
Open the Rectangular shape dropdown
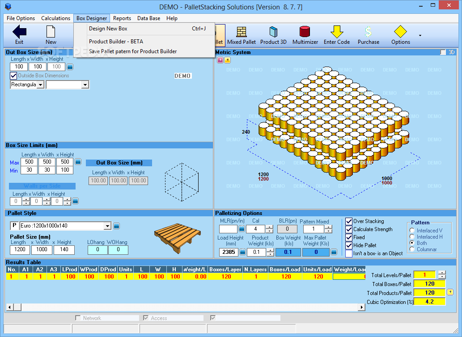pyautogui.click(x=41, y=85)
